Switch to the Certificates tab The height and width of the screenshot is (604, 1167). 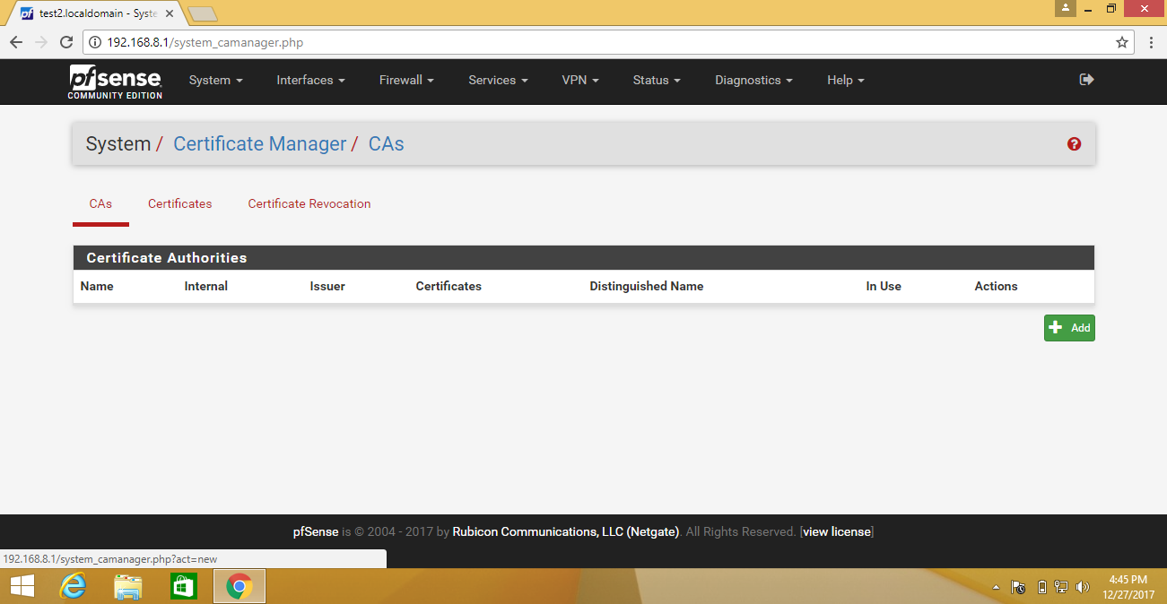(x=180, y=203)
